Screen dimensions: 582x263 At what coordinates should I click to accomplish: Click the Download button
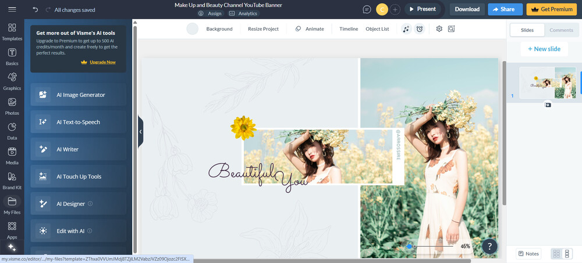(467, 9)
